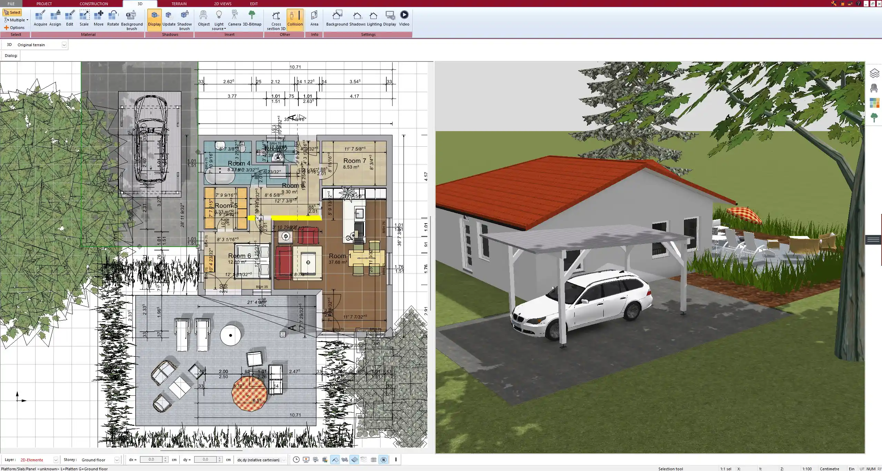
Task: Activate the Rotate material tool
Action: pos(113,18)
